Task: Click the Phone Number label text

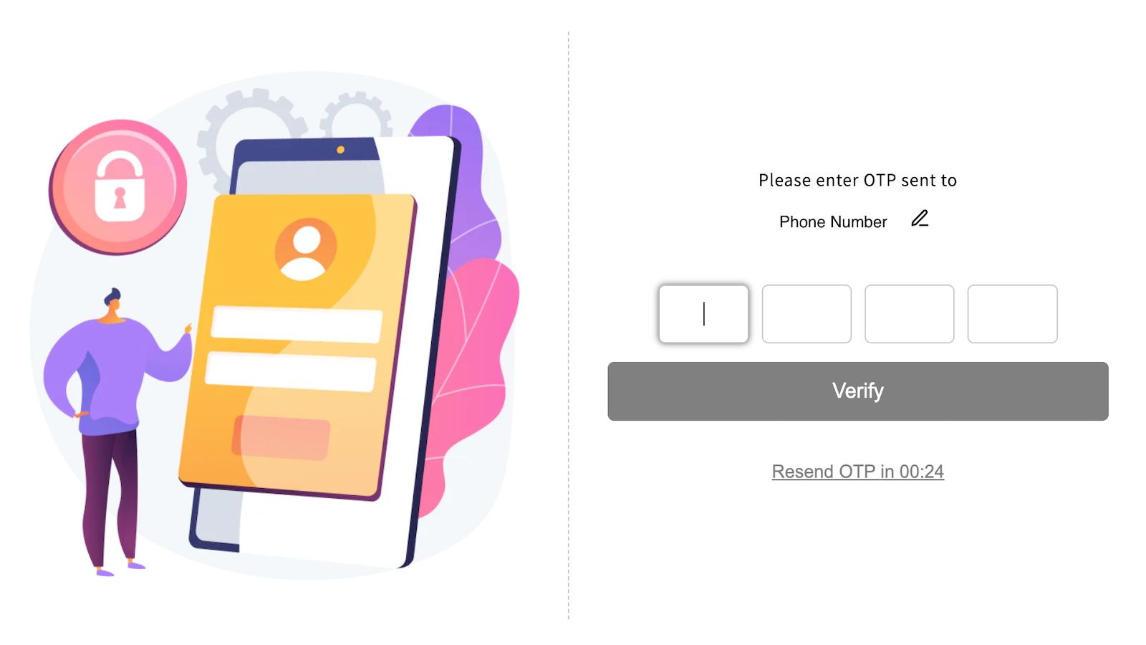Action: pos(833,222)
